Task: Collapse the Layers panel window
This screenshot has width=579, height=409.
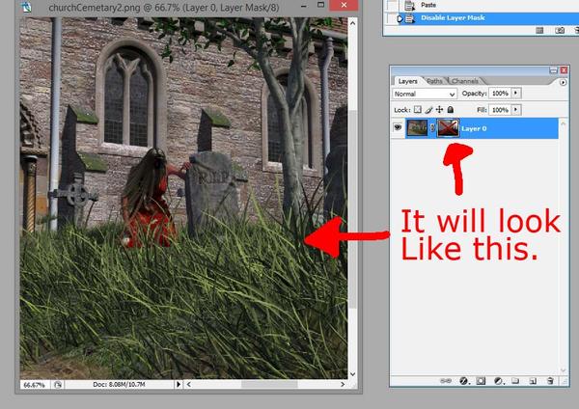Action: pyautogui.click(x=553, y=70)
